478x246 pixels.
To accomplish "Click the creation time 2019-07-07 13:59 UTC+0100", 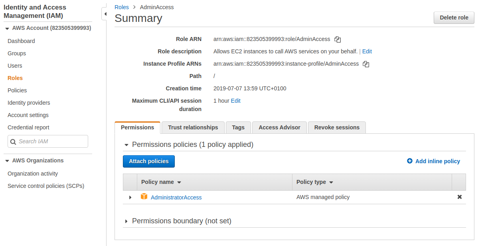I will (250, 88).
